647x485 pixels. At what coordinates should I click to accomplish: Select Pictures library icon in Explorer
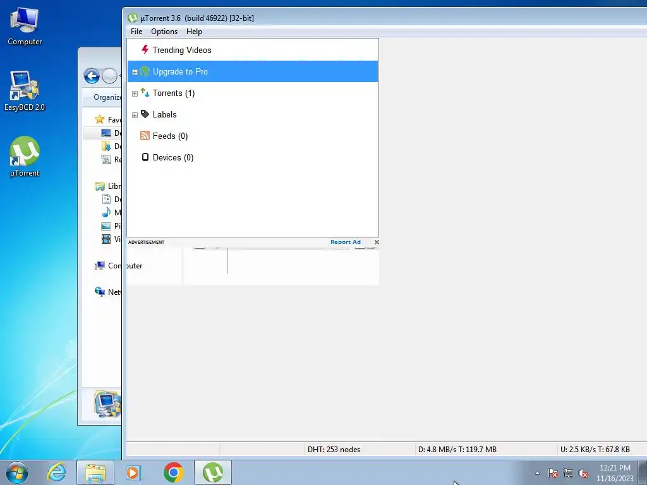click(x=106, y=226)
